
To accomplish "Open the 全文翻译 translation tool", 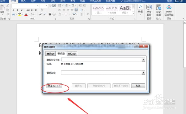I will tap(149, 10).
